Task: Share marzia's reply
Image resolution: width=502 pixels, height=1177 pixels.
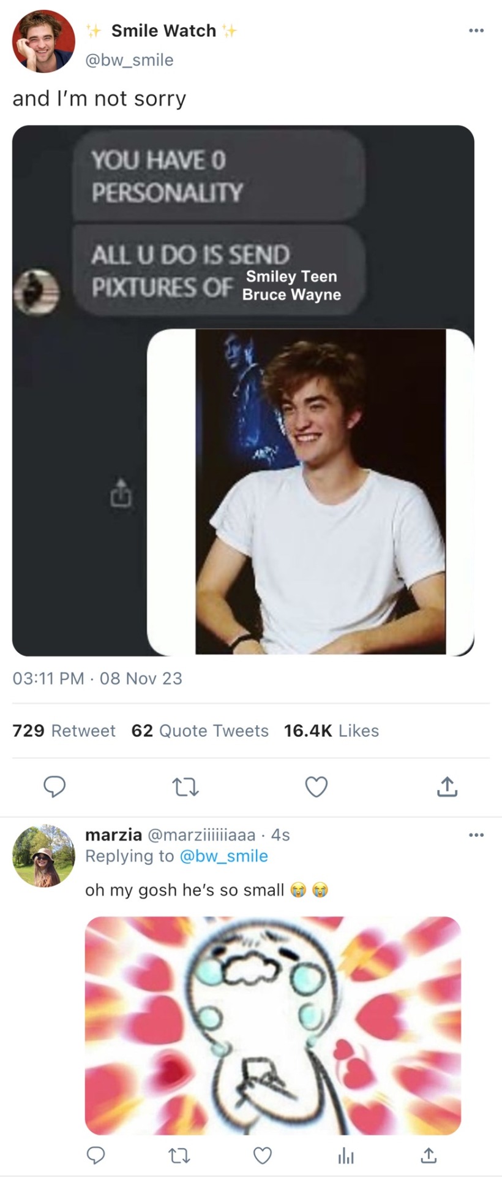Action: 429,1156
